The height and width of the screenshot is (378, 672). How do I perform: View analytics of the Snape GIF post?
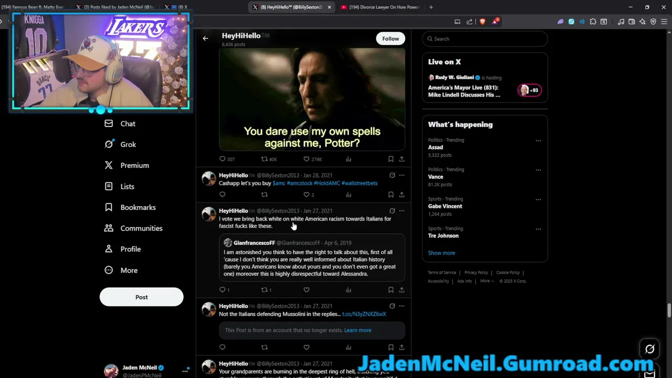(x=349, y=159)
